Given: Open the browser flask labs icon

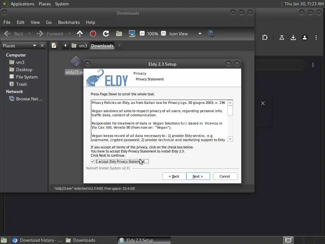Looking at the screenshot, I should [282, 37].
